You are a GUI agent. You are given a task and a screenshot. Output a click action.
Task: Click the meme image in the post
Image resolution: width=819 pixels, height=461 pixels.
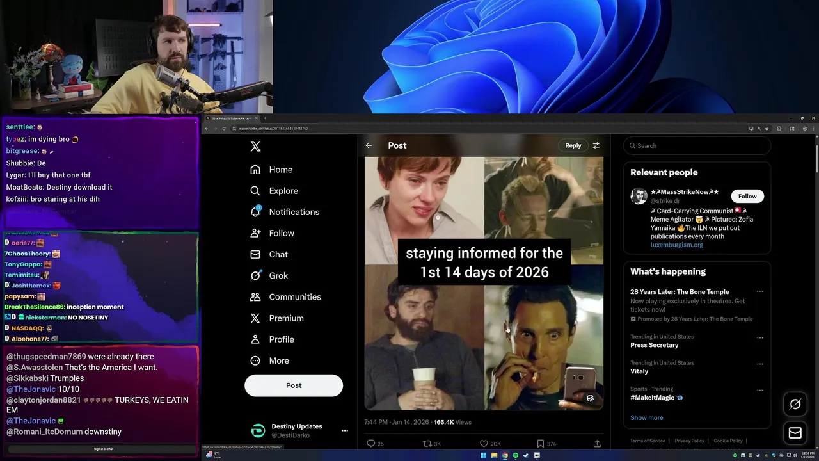pos(484,283)
